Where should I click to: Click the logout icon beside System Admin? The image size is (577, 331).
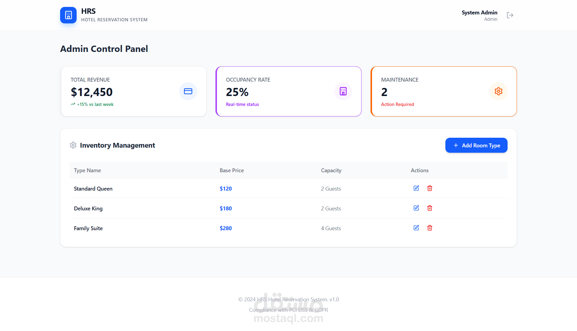pyautogui.click(x=510, y=15)
